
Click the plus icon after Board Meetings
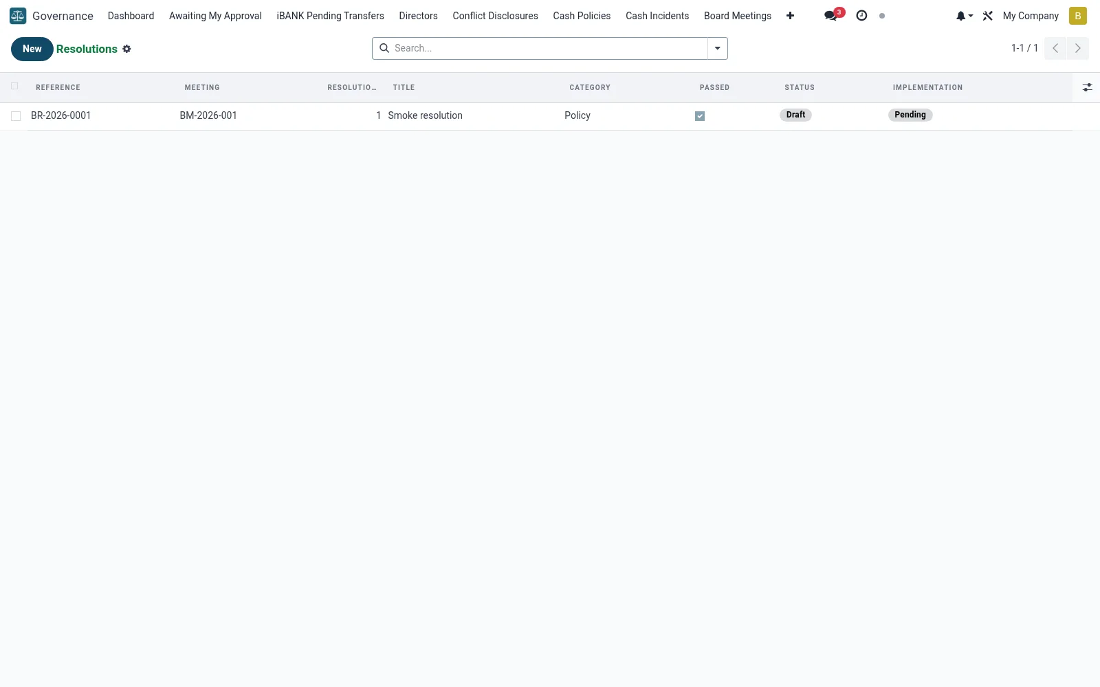point(790,16)
